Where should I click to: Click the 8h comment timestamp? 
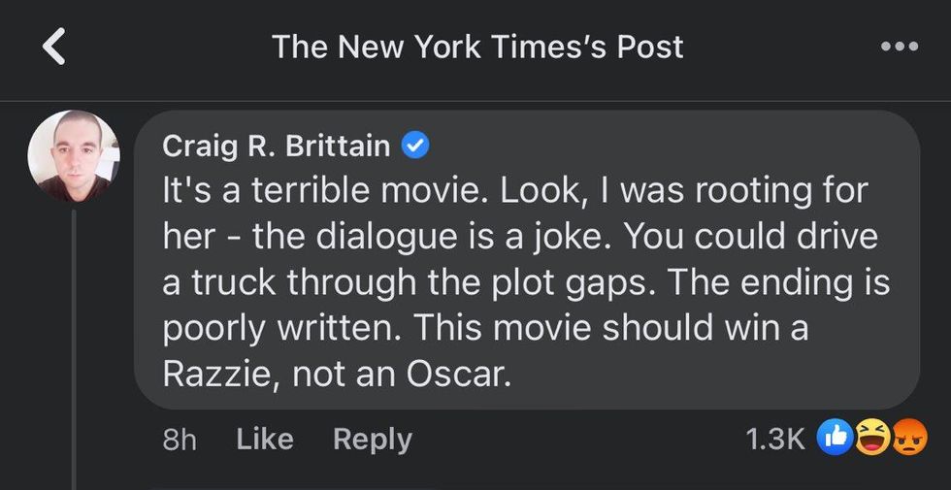(179, 439)
